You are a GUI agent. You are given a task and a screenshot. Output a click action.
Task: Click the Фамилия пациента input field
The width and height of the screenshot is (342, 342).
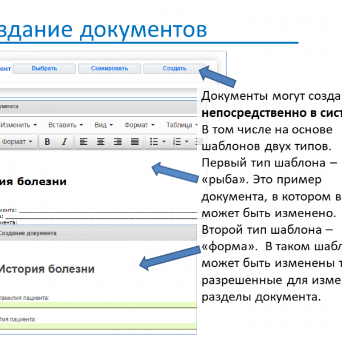tap(98, 305)
